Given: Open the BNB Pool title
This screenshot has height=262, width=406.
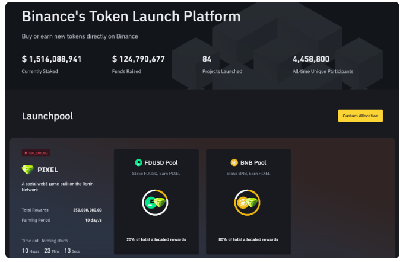Looking at the screenshot, I should tap(253, 162).
